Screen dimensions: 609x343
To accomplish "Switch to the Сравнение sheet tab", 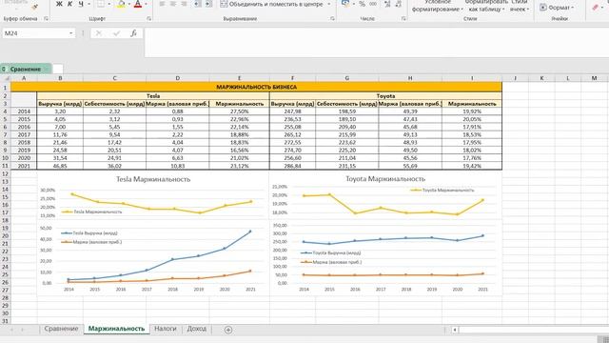I will pos(61,329).
